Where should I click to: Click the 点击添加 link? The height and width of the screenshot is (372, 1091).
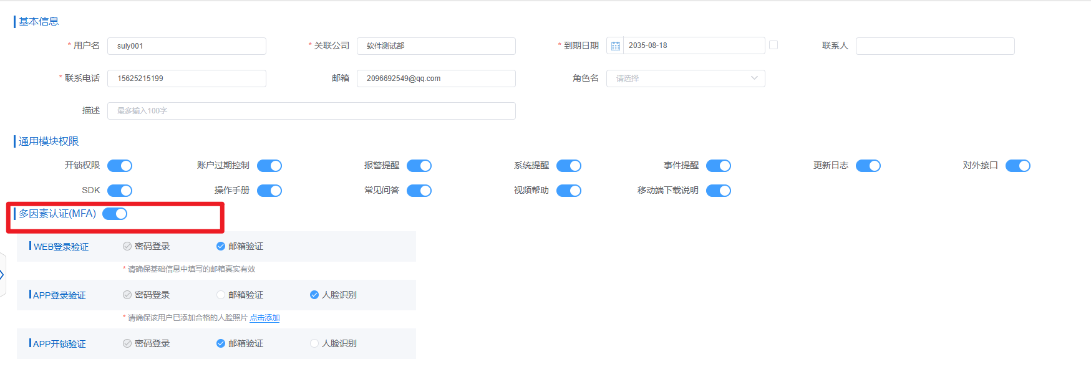(x=264, y=318)
